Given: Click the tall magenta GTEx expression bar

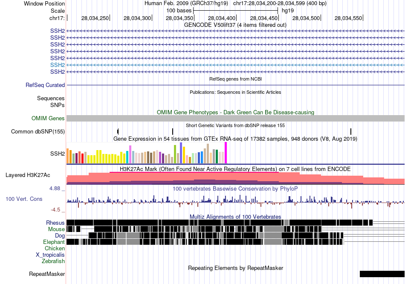Looking at the screenshot, I should click(226, 153).
